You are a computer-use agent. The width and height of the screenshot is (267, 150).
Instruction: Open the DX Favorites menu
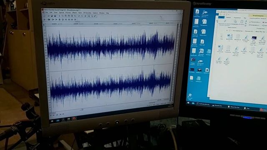[x=87, y=13]
